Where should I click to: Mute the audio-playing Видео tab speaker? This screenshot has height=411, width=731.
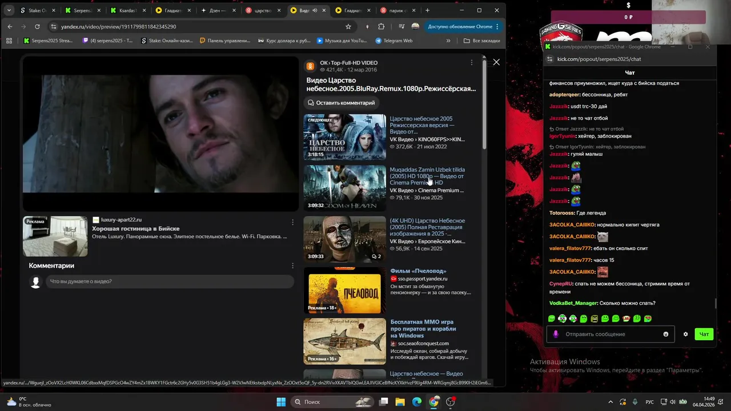pyautogui.click(x=315, y=10)
